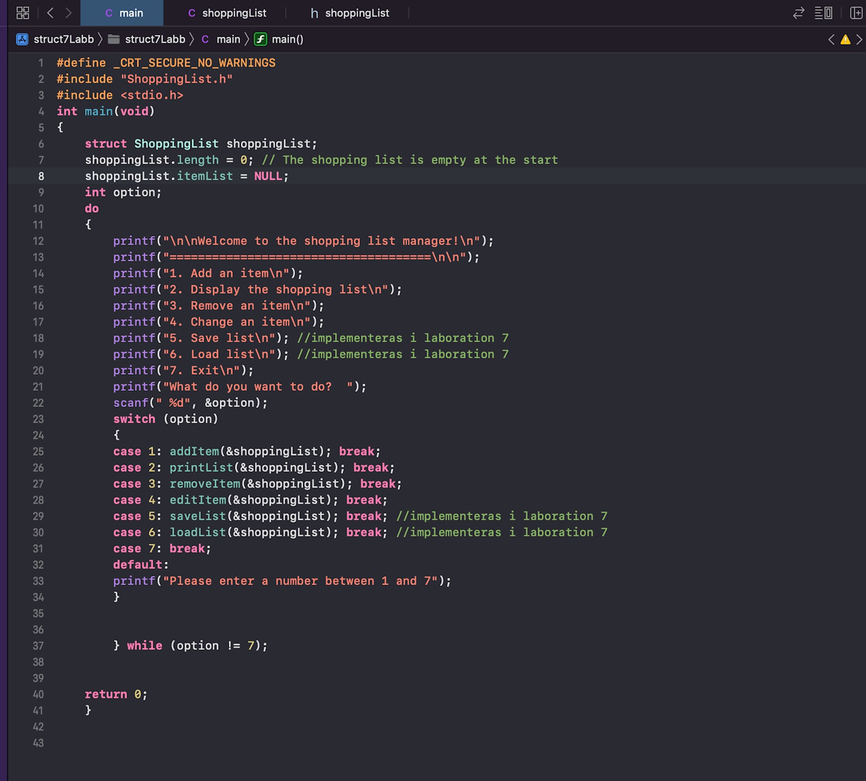Open editor options lines-and-minimap button

[823, 13]
